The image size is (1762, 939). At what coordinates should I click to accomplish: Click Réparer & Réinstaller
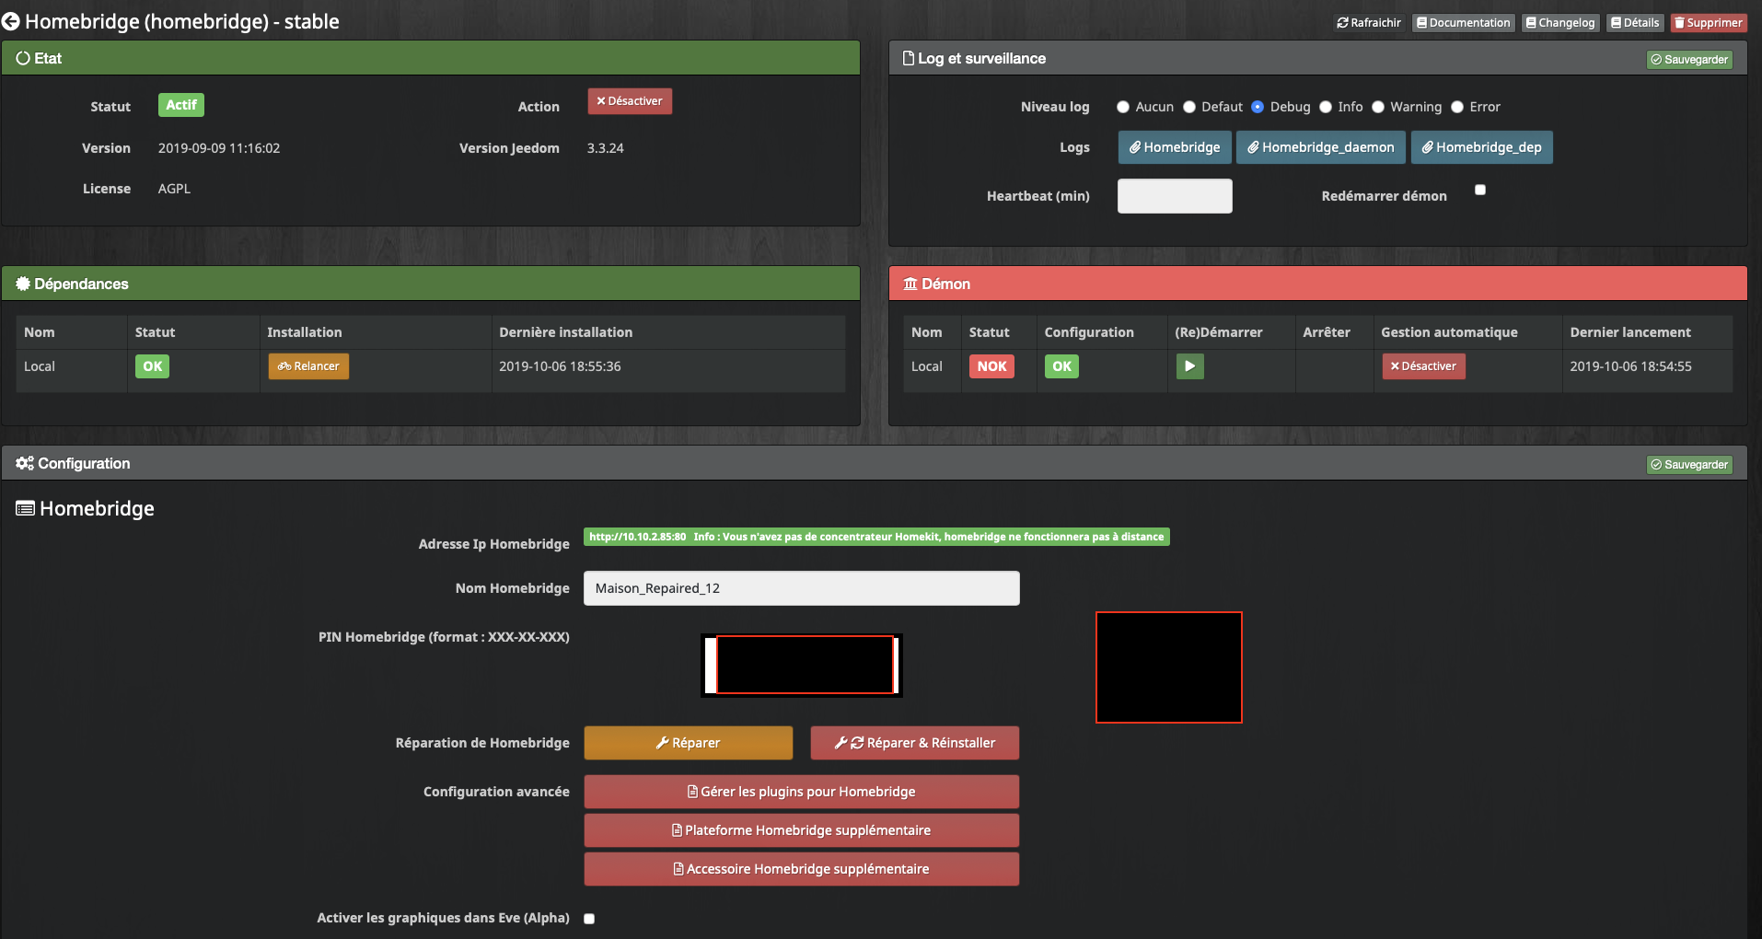tap(915, 743)
